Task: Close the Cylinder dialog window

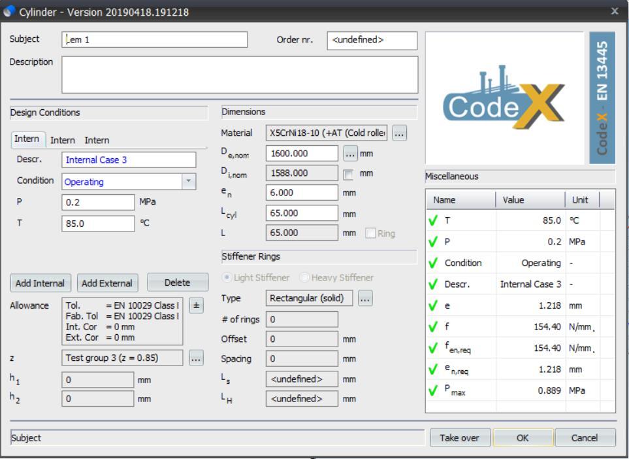Action: (615, 11)
